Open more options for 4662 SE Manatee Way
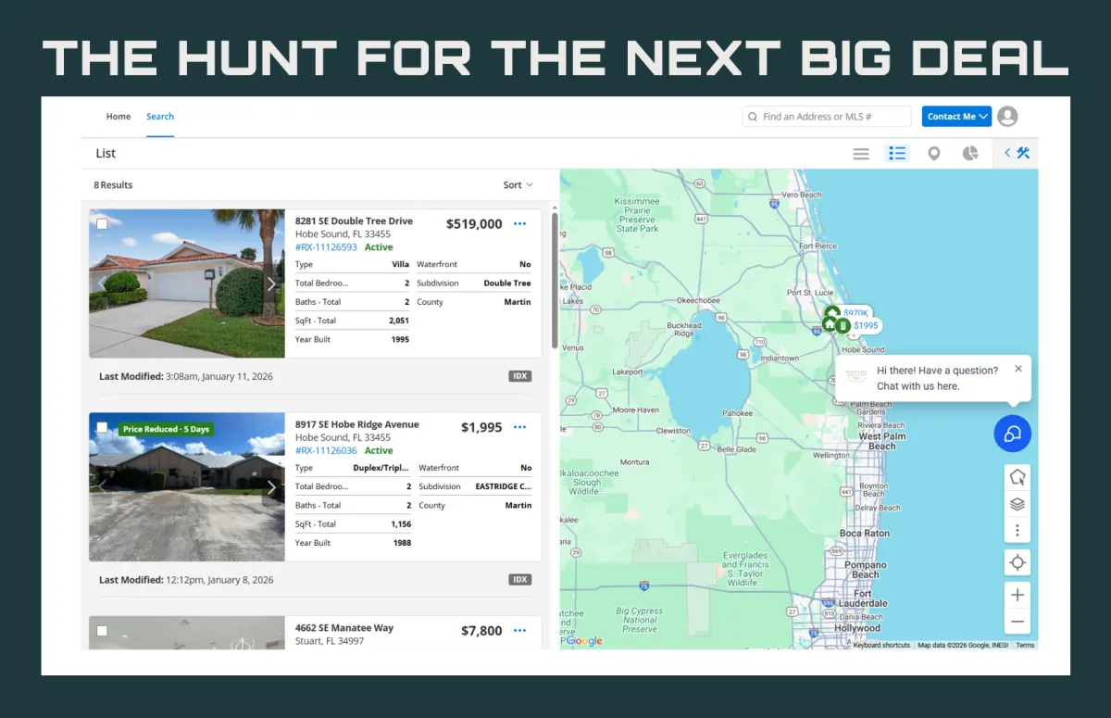Screen dimensions: 1111x718 tap(519, 631)
